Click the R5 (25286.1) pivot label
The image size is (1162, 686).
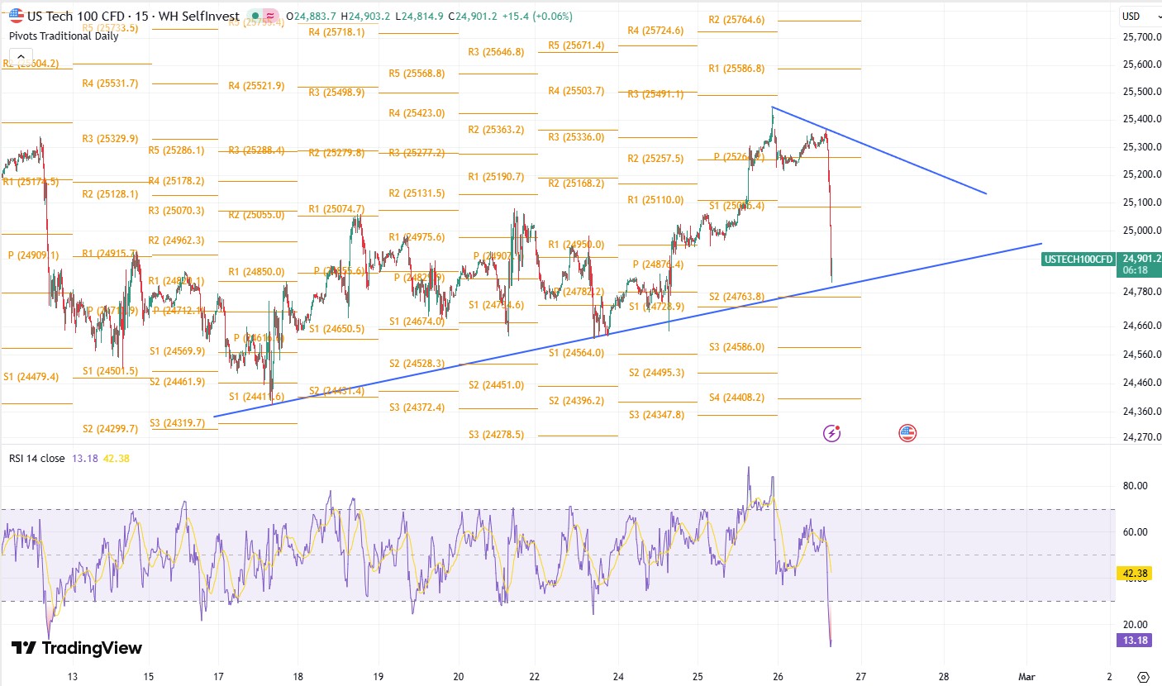[176, 150]
